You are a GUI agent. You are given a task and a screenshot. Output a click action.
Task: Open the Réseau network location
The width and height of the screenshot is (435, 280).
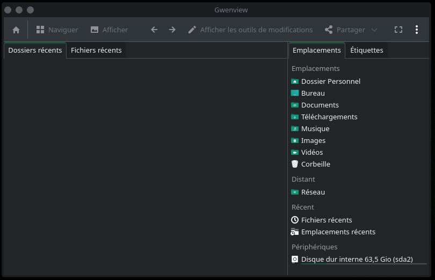click(x=313, y=192)
